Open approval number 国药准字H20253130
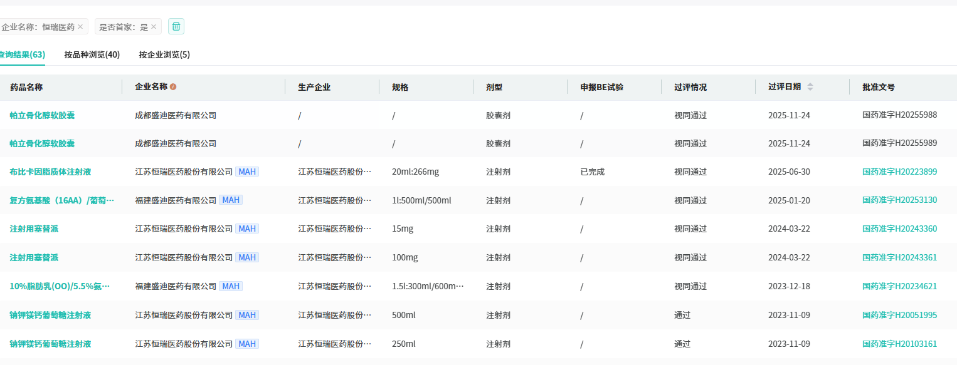 click(900, 200)
